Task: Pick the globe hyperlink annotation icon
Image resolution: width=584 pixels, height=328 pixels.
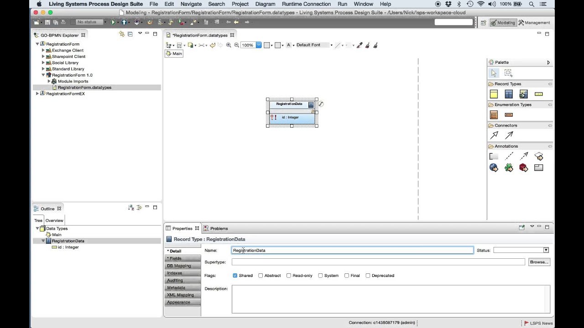Action: [494, 168]
